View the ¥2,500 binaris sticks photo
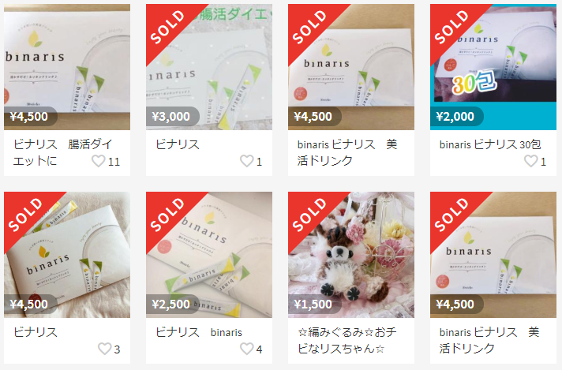The image size is (562, 370). (209, 255)
